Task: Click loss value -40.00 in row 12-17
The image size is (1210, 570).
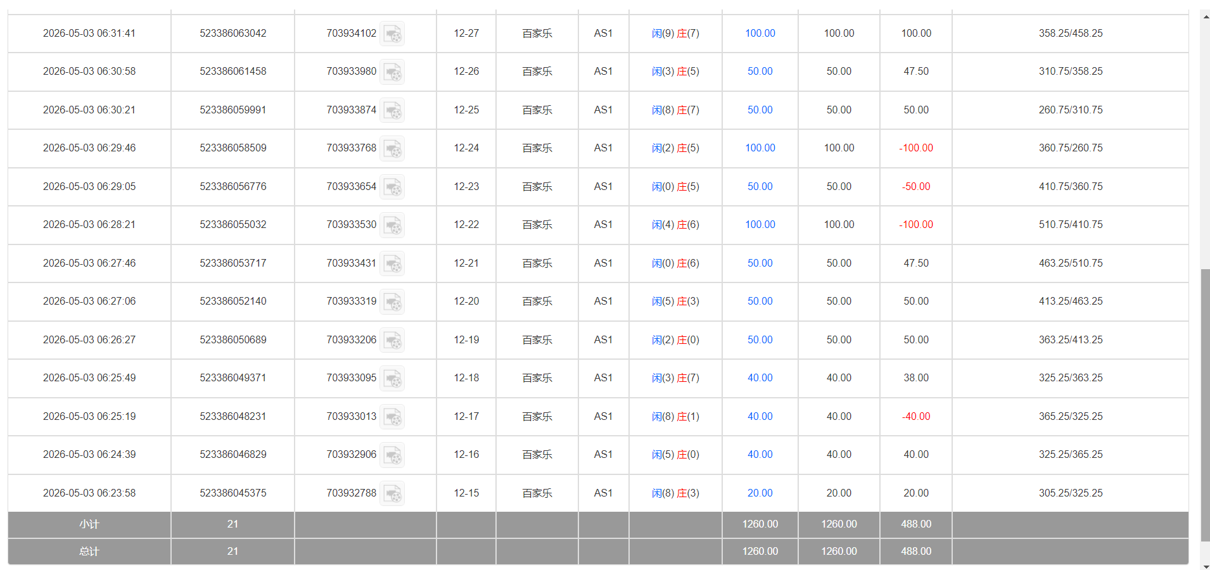Action: coord(916,416)
